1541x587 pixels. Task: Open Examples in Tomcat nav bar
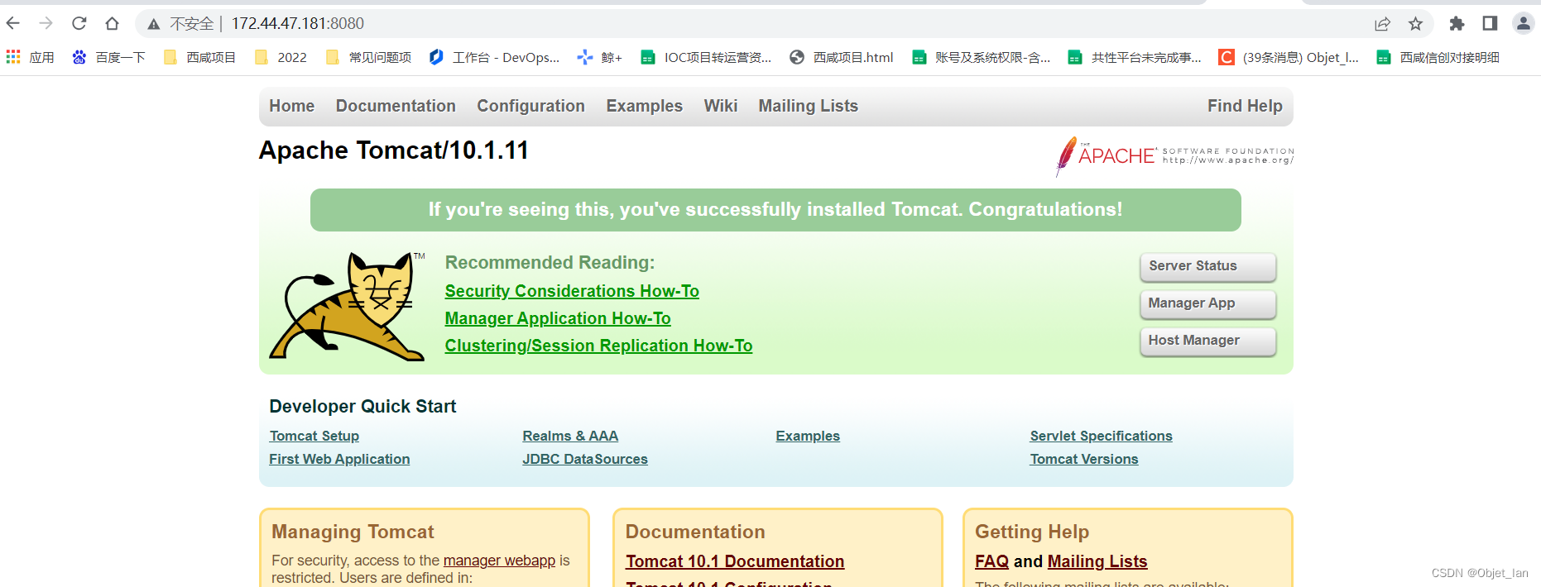pyautogui.click(x=644, y=106)
